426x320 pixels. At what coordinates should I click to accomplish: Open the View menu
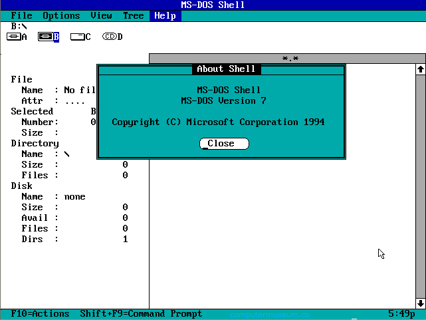click(101, 15)
